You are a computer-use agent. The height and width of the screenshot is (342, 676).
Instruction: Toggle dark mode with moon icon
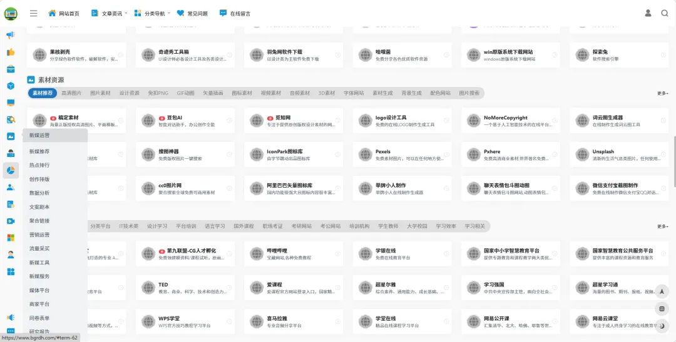click(662, 326)
